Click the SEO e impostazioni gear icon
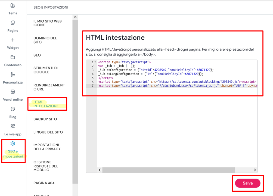 [x=13, y=144]
